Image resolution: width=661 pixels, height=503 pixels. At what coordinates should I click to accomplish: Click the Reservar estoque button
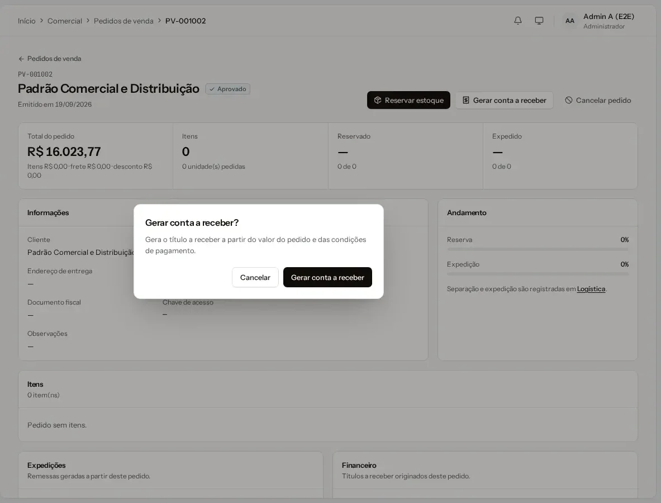point(408,101)
